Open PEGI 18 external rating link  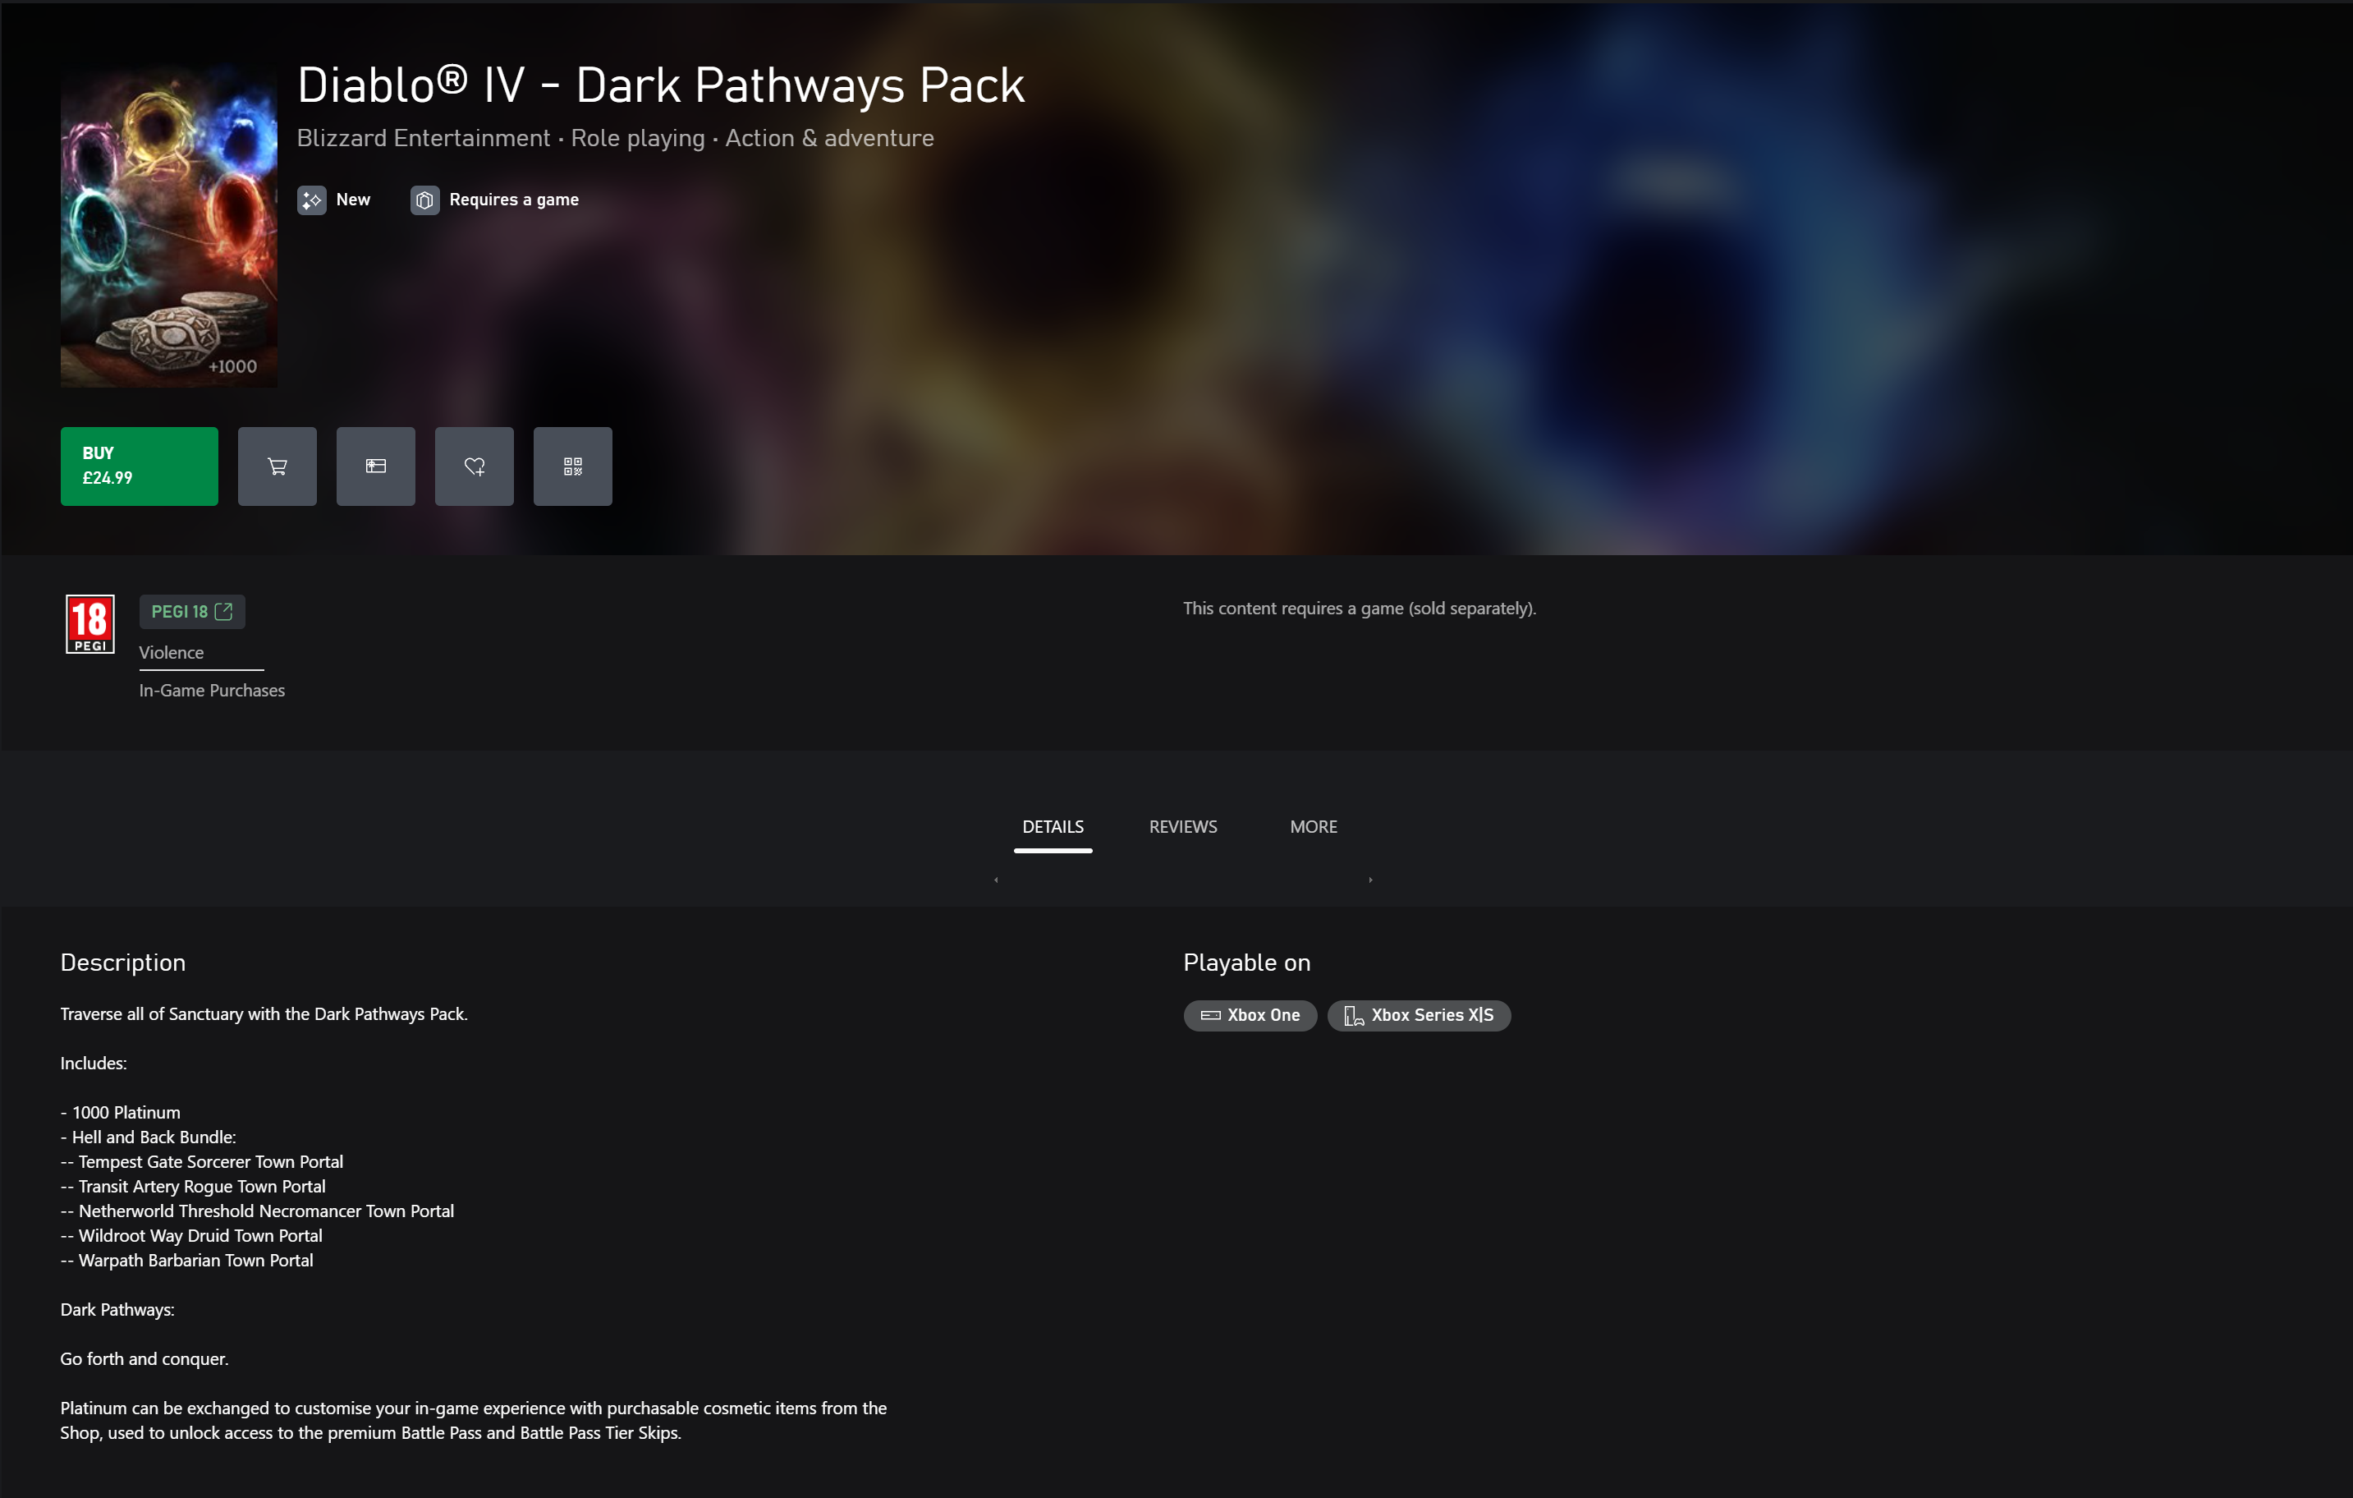(192, 612)
